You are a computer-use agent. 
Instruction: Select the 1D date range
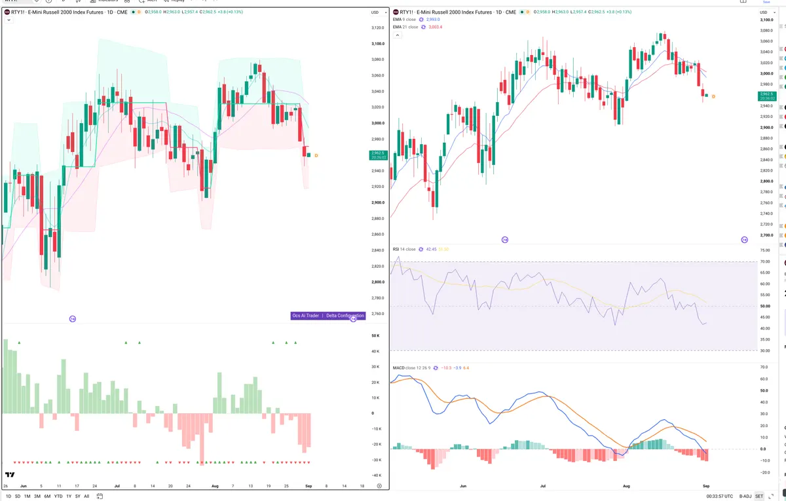click(x=8, y=496)
